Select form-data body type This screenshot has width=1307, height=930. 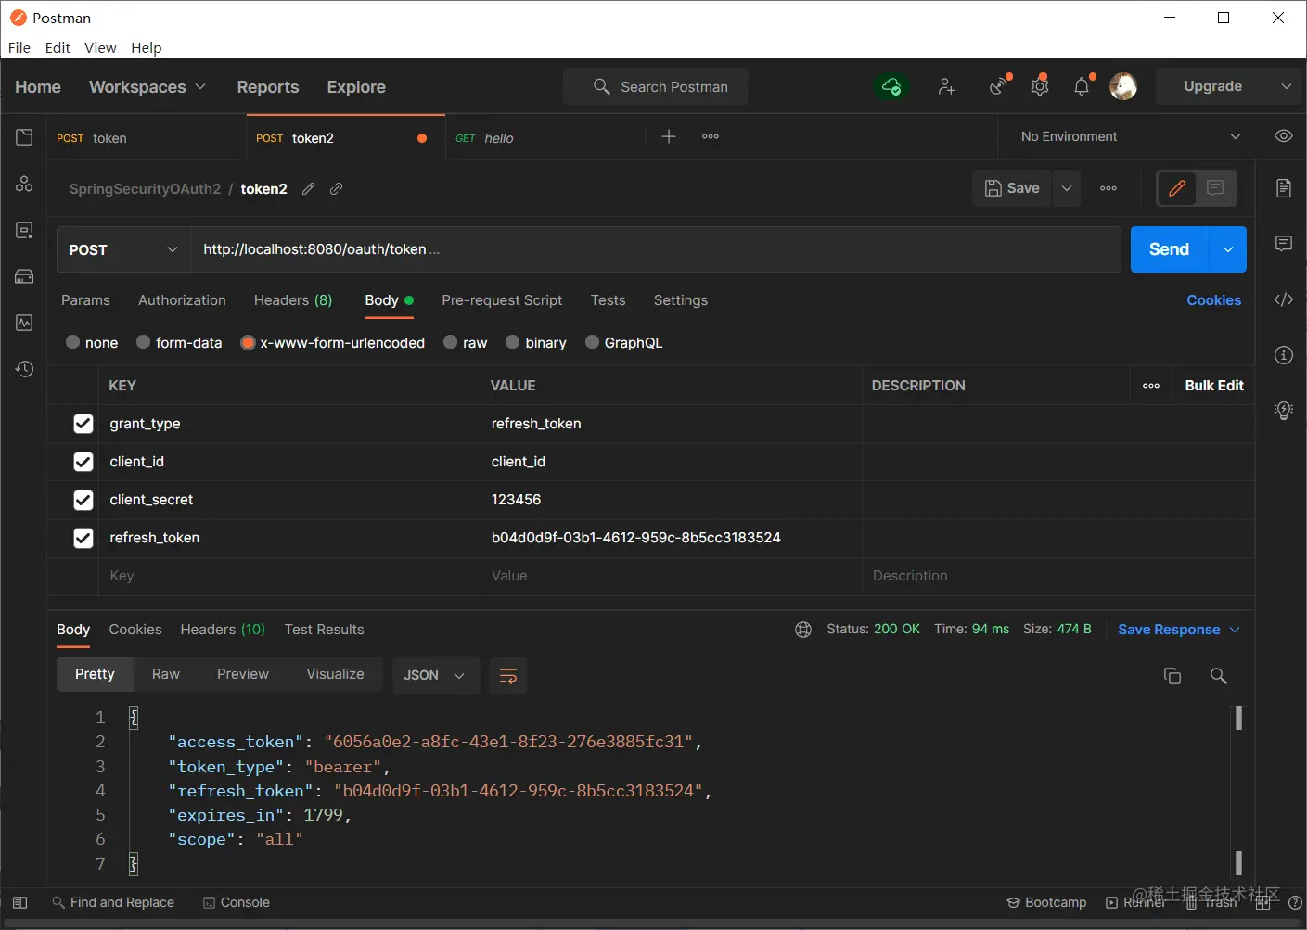(x=144, y=342)
